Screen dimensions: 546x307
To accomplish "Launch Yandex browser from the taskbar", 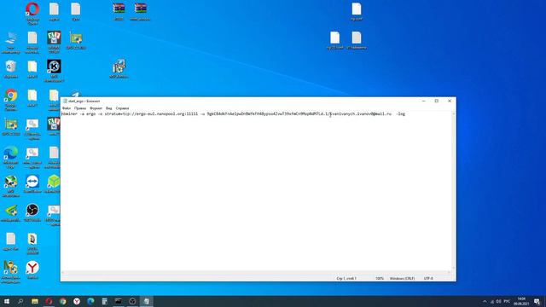I will coord(77,301).
